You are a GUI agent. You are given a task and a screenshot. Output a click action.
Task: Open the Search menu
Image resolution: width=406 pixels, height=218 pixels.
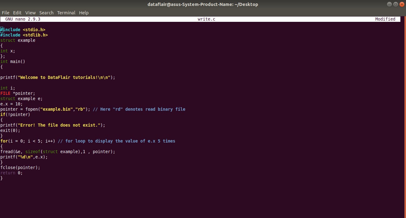(46, 12)
